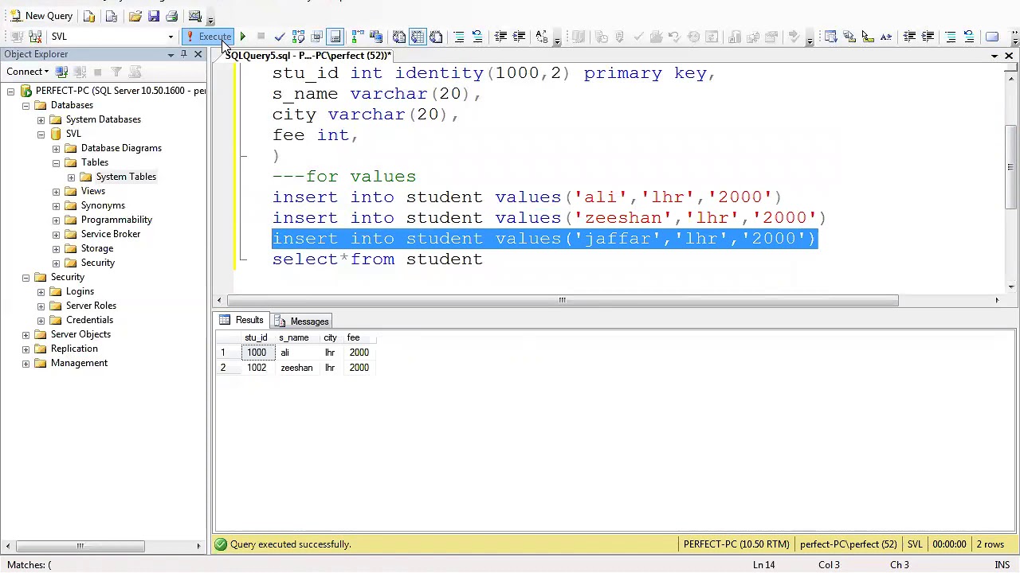Click the Change Connection icon

tap(35, 37)
